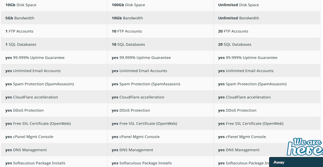Select the '10 SQL Databases' cell
This screenshot has width=323, height=167.
160,44
